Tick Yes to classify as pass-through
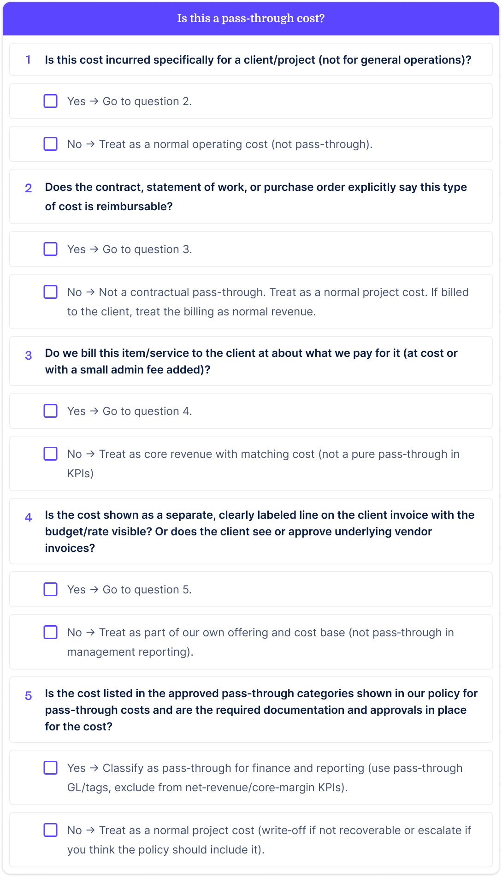This screenshot has width=502, height=877. coord(50,768)
